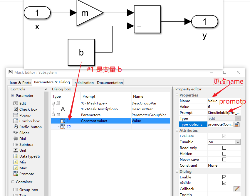
Task: Close the Mask Editor window
Action: tap(238, 72)
